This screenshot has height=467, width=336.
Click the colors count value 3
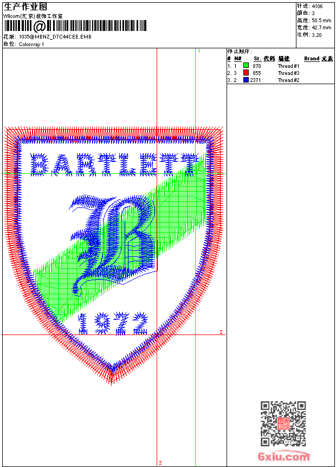click(313, 13)
